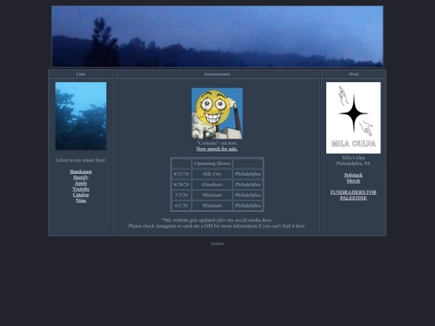
Task: Click the Silk City venue cell
Action: pos(212,174)
